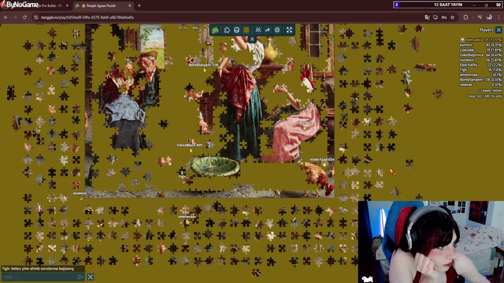Translate this page icon in address bar
The height and width of the screenshot is (283, 504).
(427, 17)
